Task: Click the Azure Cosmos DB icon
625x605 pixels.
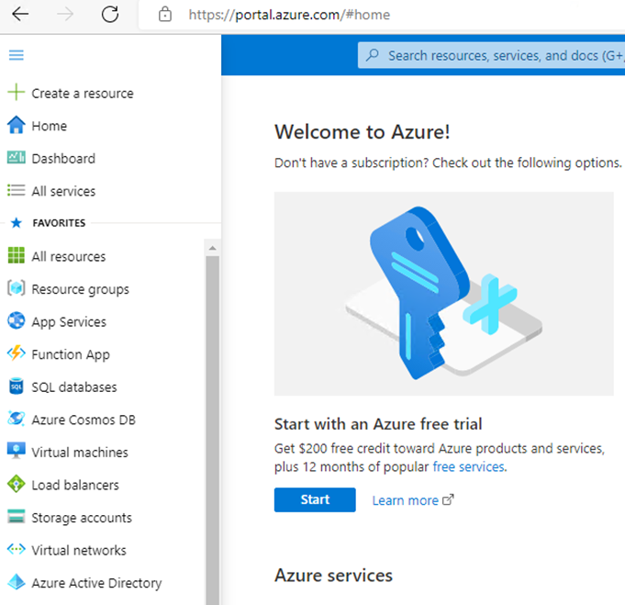Action: 16,420
